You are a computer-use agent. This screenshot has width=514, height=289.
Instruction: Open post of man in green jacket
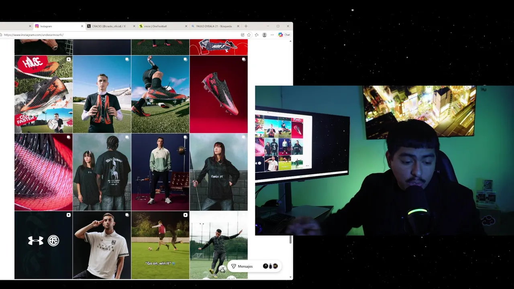tap(160, 172)
